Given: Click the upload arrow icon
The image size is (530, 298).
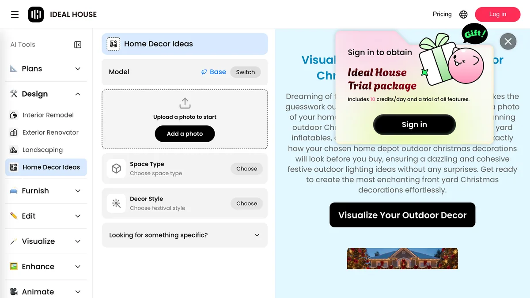Looking at the screenshot, I should 185,103.
